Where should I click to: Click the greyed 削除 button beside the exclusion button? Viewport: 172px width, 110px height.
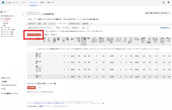coord(40,88)
